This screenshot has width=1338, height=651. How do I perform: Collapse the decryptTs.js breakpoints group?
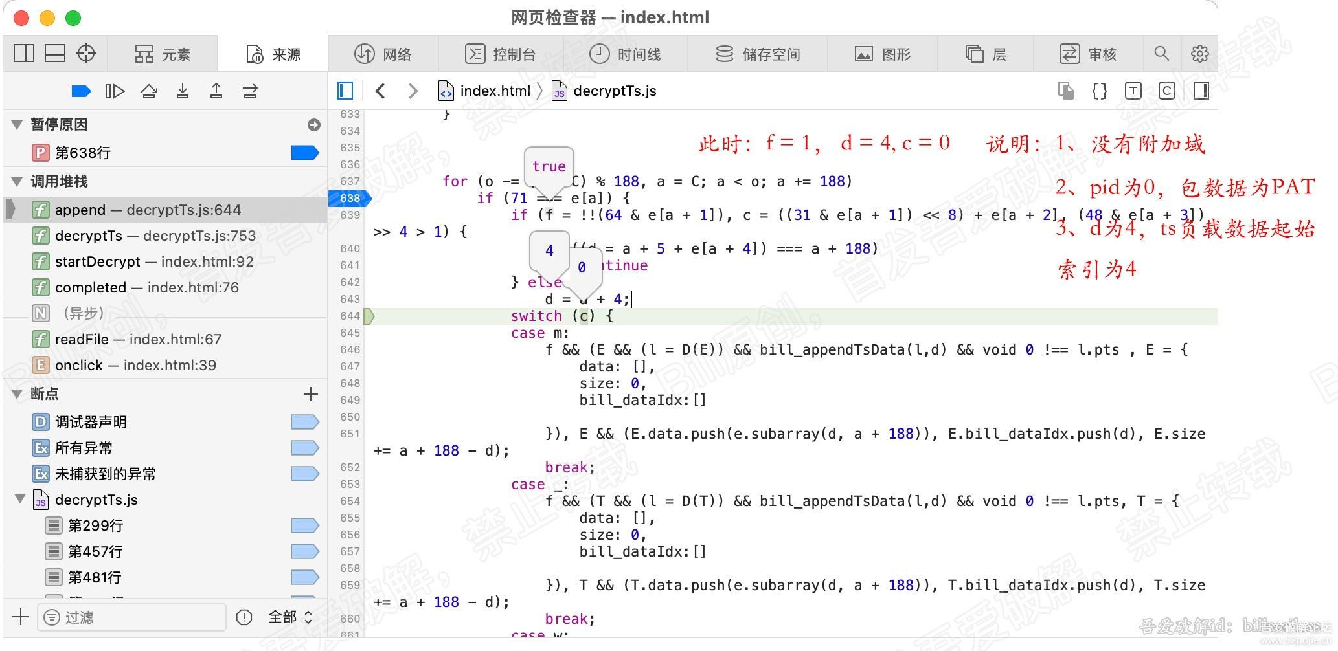click(x=20, y=499)
